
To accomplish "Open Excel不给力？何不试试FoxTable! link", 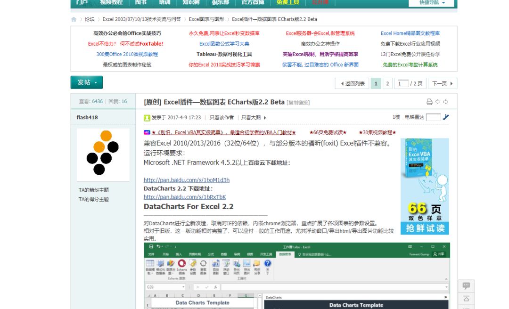I will point(126,44).
